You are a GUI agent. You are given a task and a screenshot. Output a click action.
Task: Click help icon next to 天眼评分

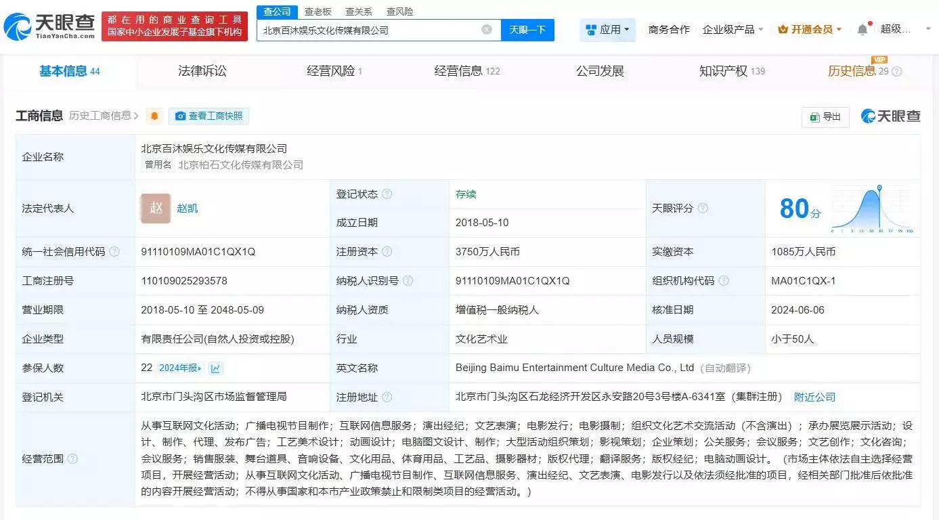(x=703, y=209)
